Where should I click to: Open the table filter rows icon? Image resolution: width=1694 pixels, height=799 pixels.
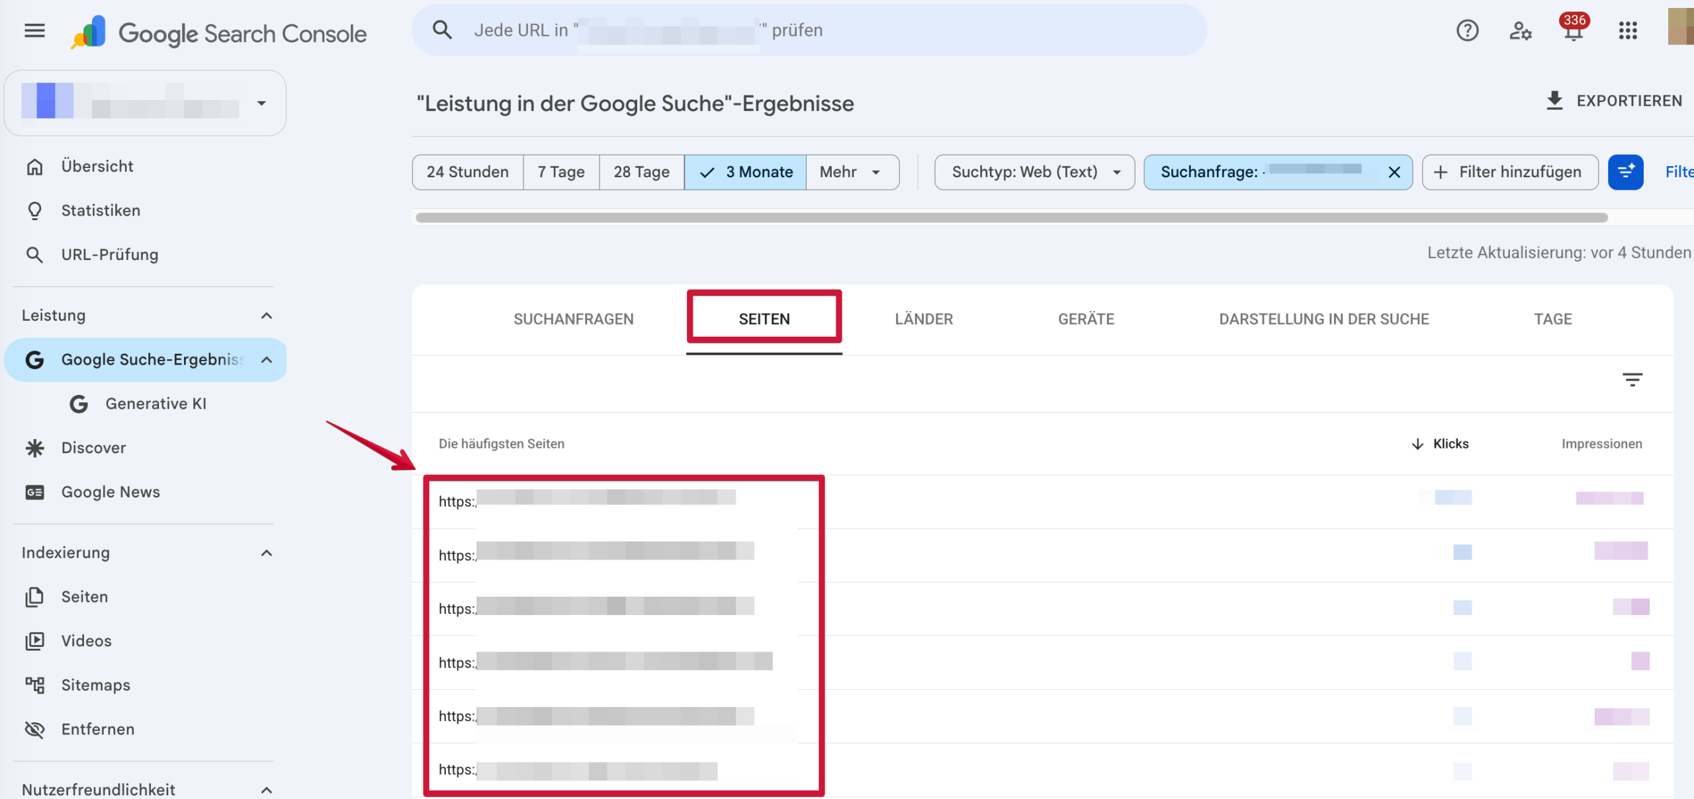[x=1632, y=380]
